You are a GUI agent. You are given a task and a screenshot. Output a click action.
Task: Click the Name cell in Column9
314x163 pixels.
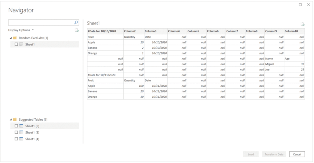point(274,59)
